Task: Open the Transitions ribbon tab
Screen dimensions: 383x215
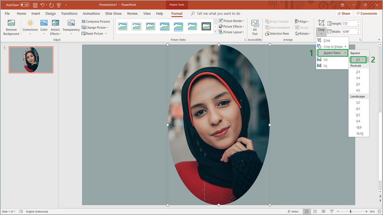Action: 69,13
